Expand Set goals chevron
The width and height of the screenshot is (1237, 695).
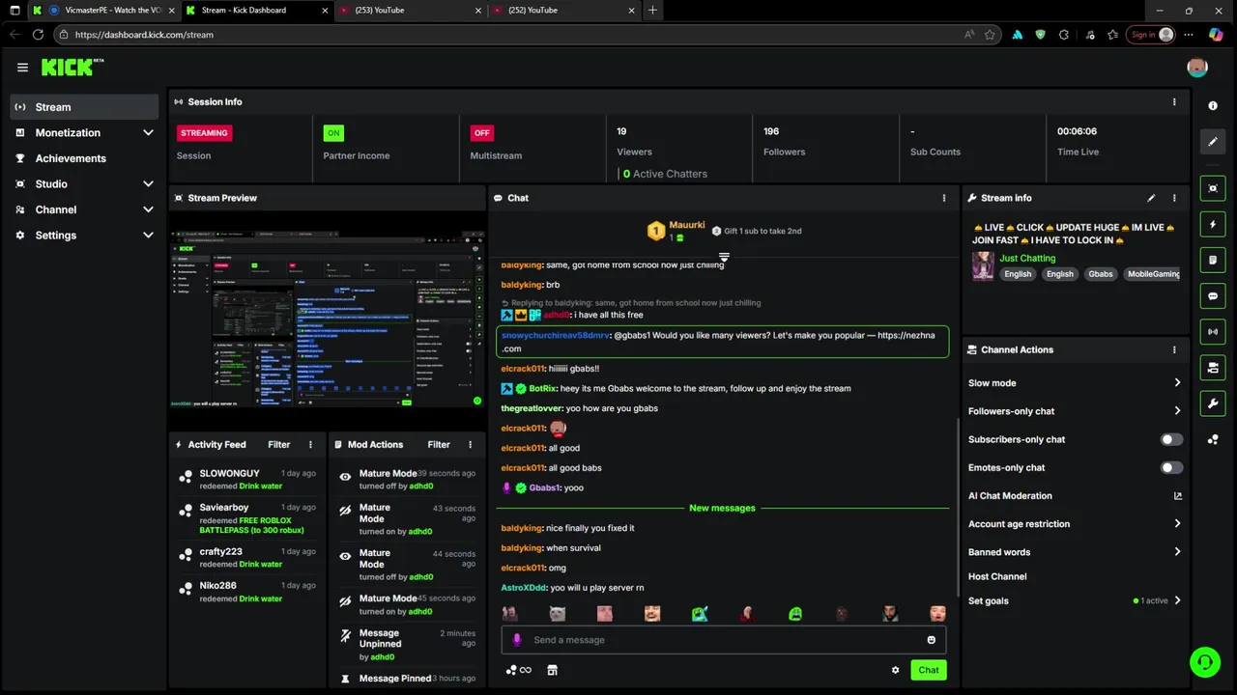point(1177,600)
